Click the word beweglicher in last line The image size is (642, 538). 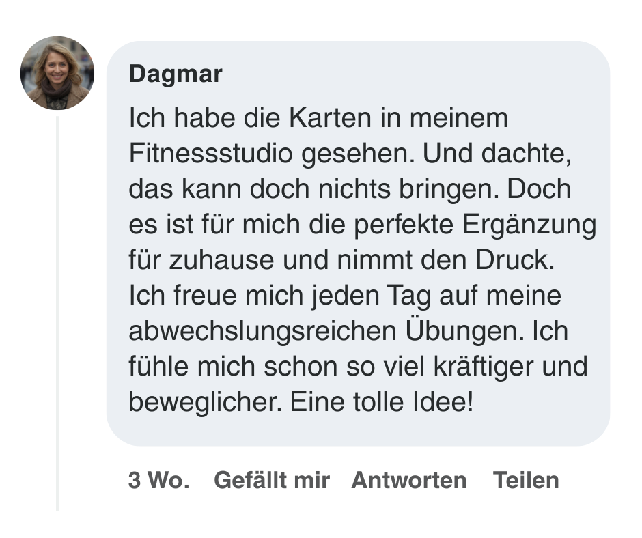point(205,403)
